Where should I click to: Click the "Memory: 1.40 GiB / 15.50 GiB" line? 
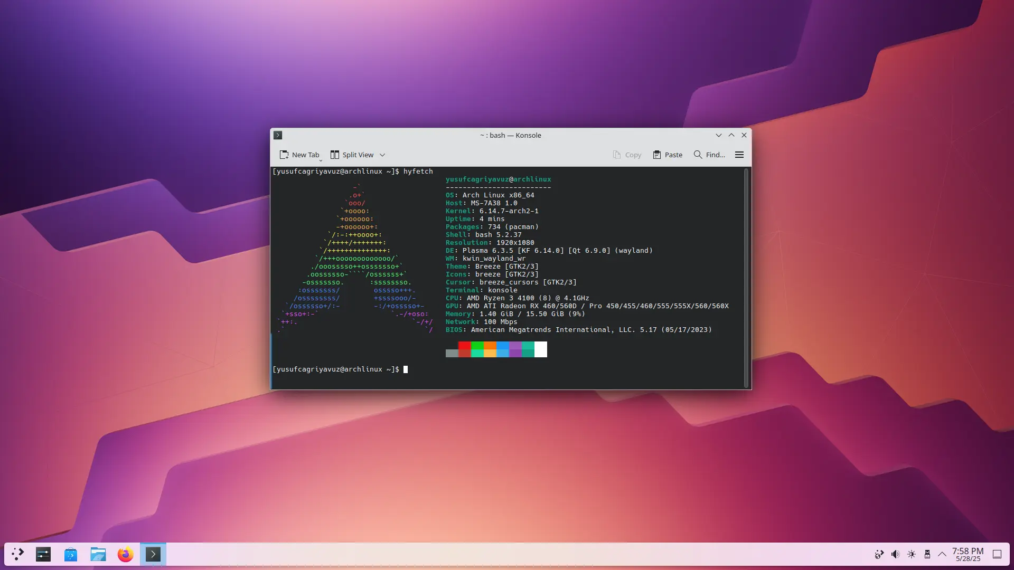point(515,314)
